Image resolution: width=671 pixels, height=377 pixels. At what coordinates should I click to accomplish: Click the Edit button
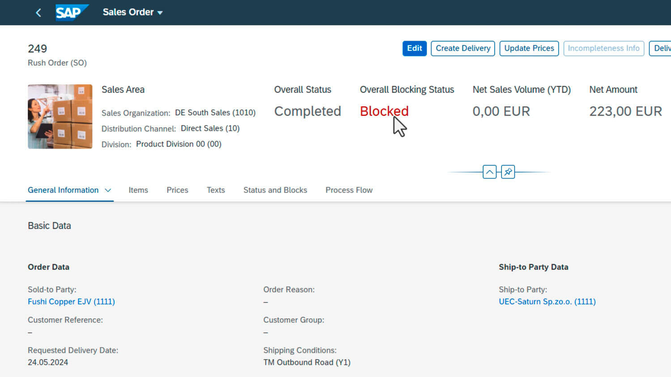click(414, 48)
